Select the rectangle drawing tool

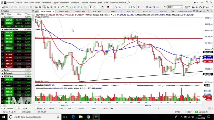click(127, 7)
